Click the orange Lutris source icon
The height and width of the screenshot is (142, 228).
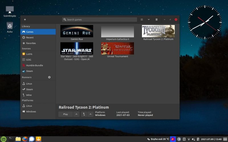click(x=24, y=54)
